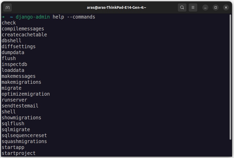Image resolution: width=234 pixels, height=158 pixels.
Task: Open the hamburger menu
Action: pos(193,7)
